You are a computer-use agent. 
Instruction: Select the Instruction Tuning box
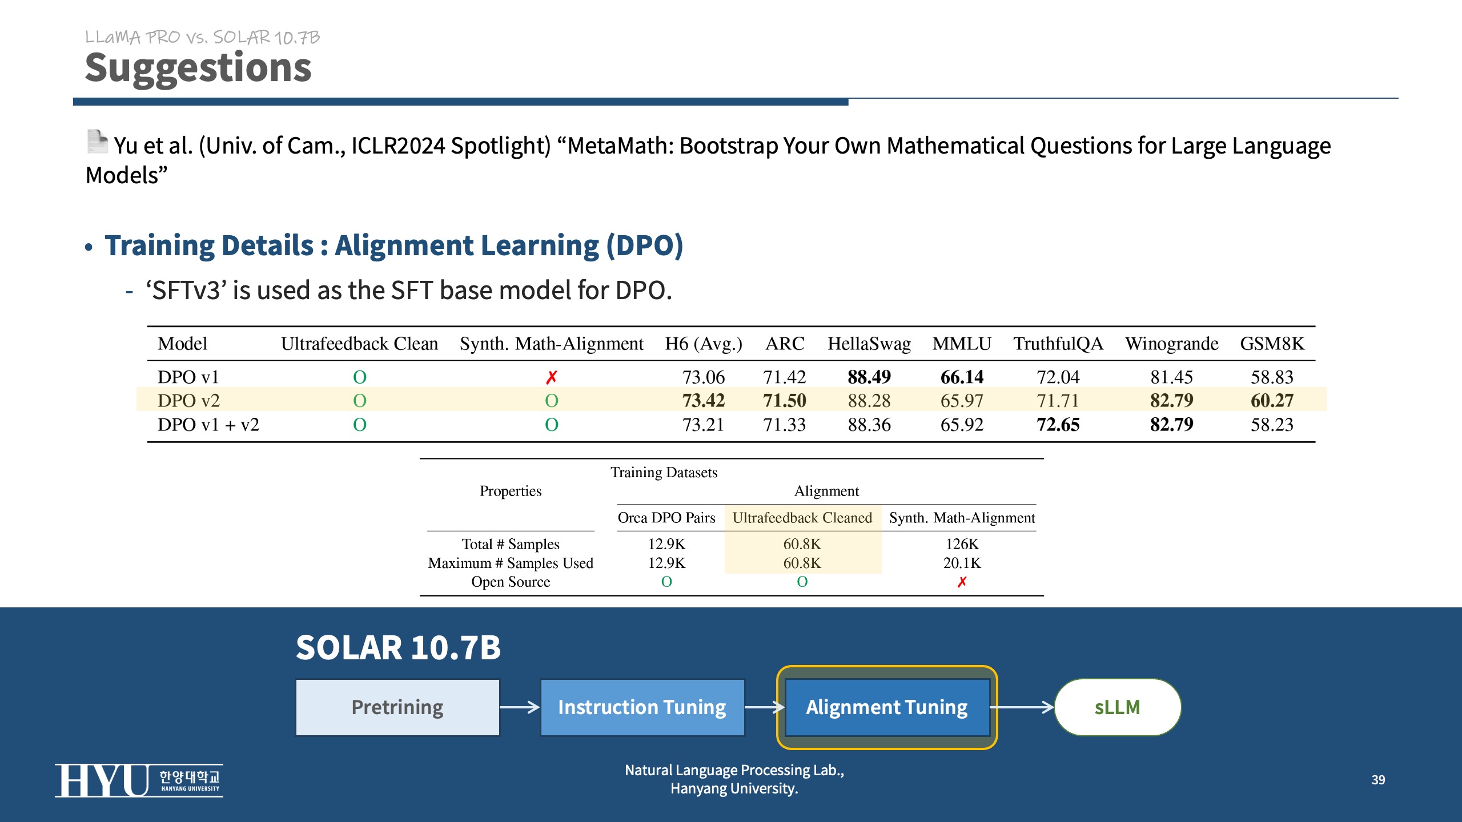coord(642,707)
